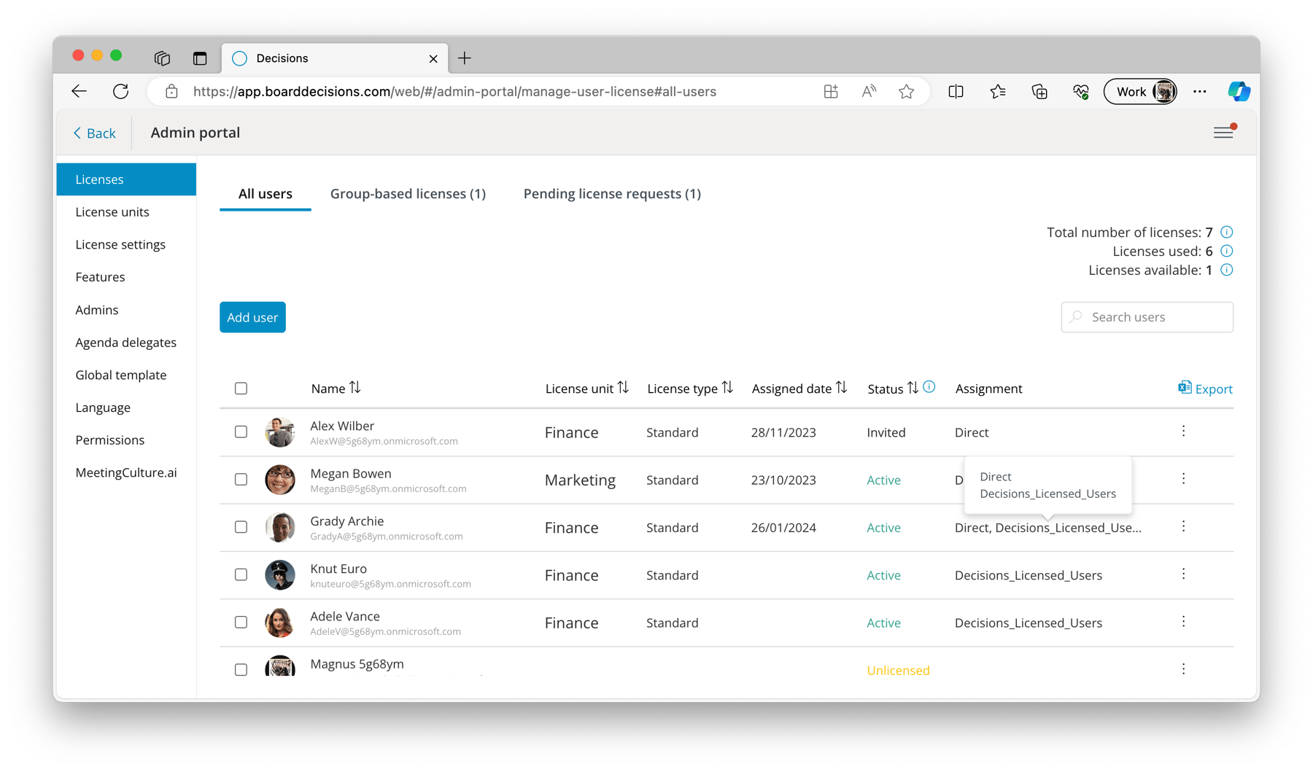The height and width of the screenshot is (772, 1313).
Task: Click the info icon beside Total number of licenses
Action: pyautogui.click(x=1226, y=232)
